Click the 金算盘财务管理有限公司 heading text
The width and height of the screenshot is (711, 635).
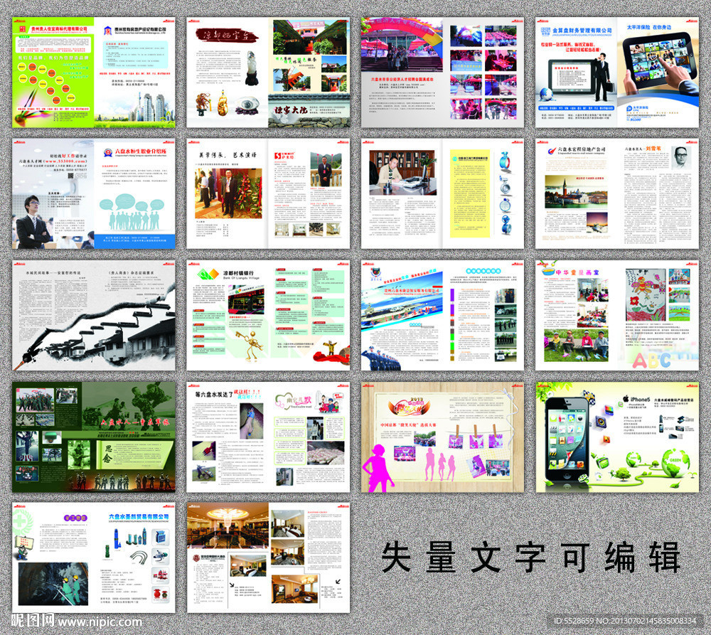582,30
